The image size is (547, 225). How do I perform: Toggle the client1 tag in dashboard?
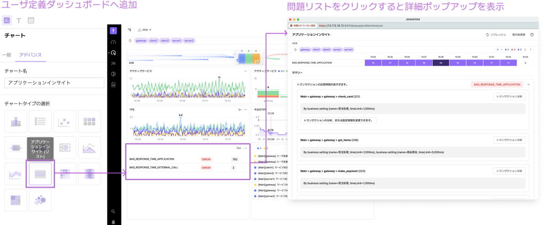154,41
